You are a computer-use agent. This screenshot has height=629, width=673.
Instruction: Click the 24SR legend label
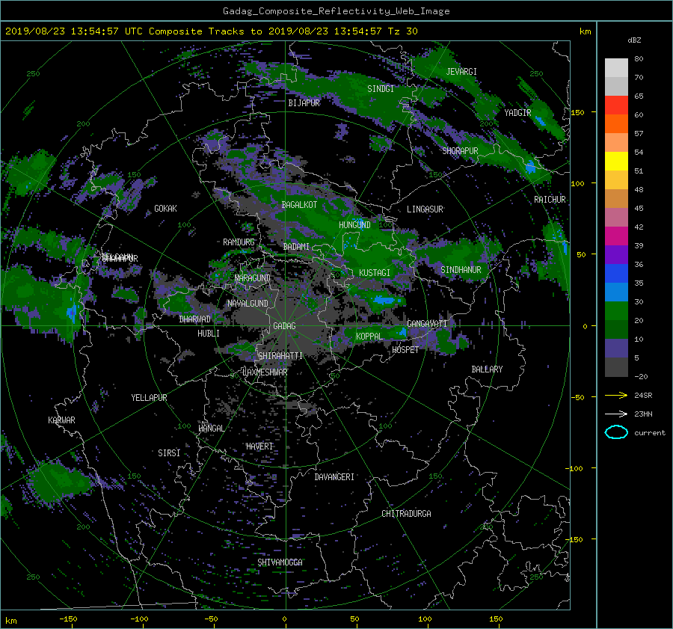pyautogui.click(x=643, y=396)
